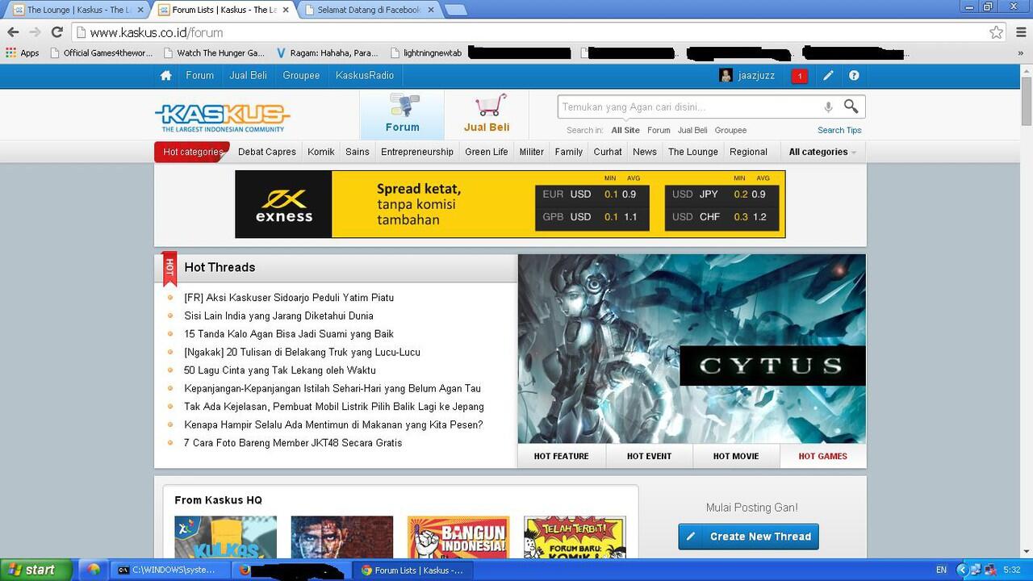Open the help question mark icon
This screenshot has width=1033, height=581.
click(x=854, y=76)
